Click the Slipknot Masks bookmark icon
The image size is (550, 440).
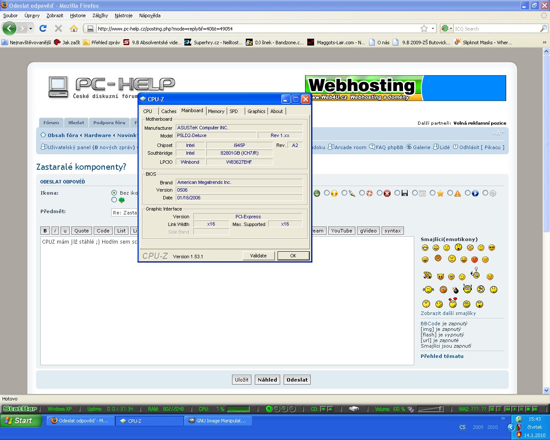point(458,42)
